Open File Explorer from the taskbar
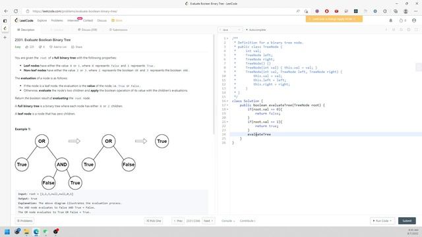The width and height of the screenshot is (422, 237). [x=26, y=232]
